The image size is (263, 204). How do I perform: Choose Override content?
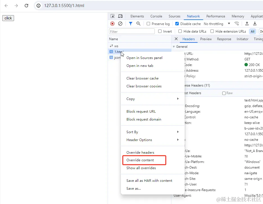153,160
